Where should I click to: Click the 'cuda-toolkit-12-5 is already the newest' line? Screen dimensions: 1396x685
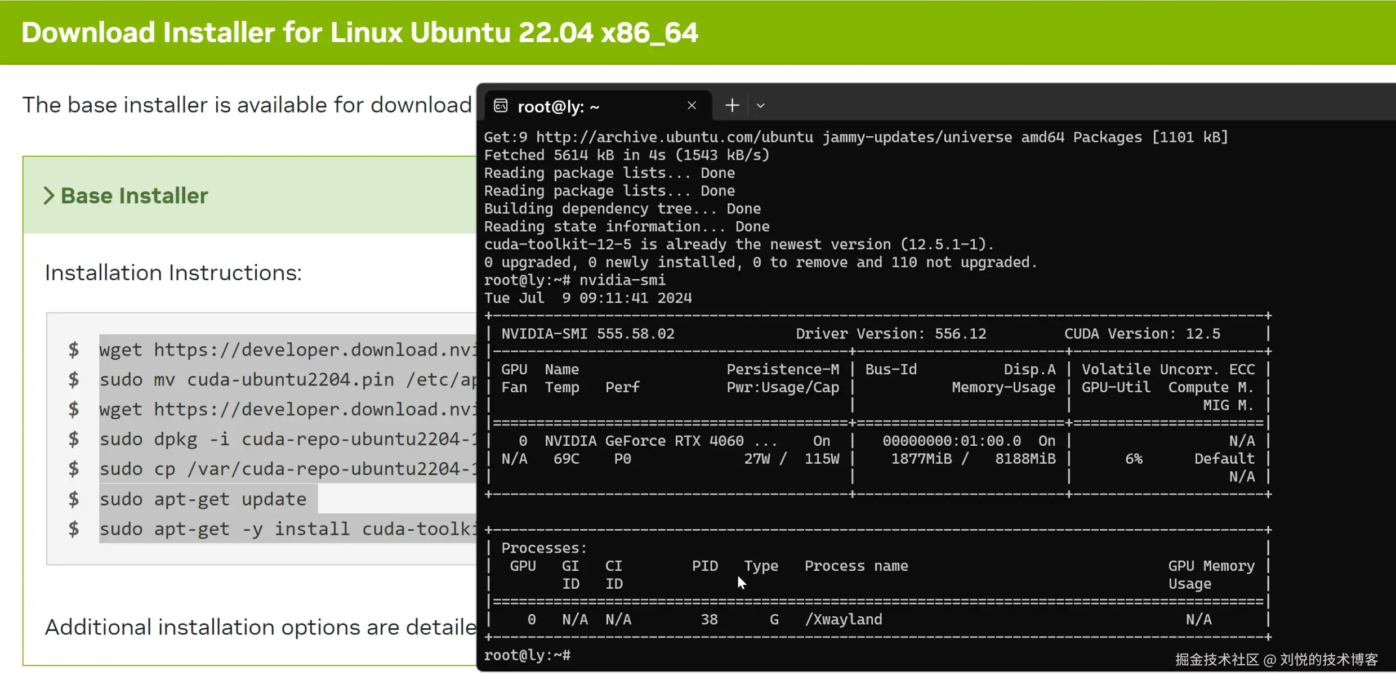(739, 244)
